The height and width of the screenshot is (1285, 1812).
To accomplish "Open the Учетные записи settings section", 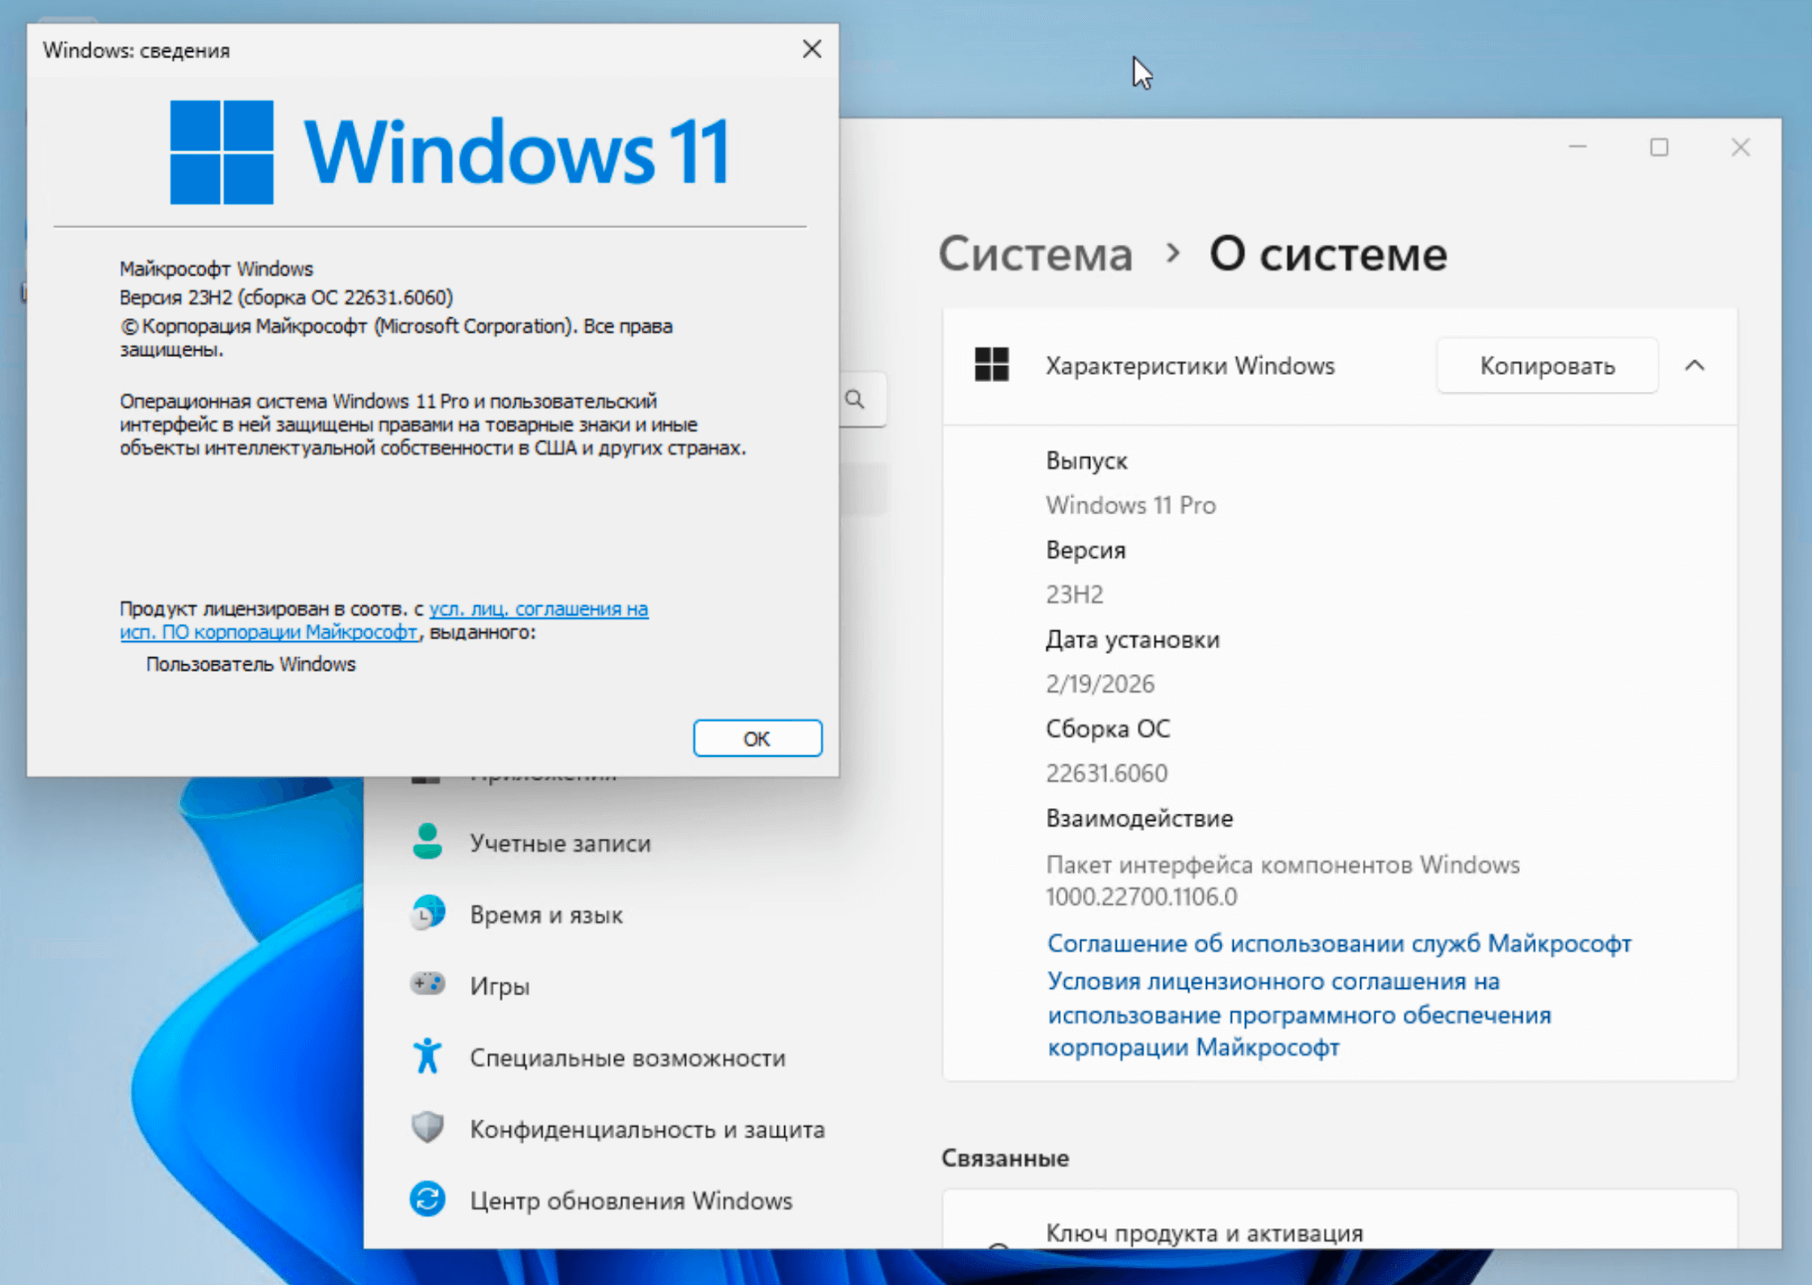I will point(560,843).
